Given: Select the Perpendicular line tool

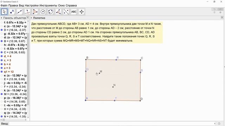Looking at the screenshot, I should 27,12.
